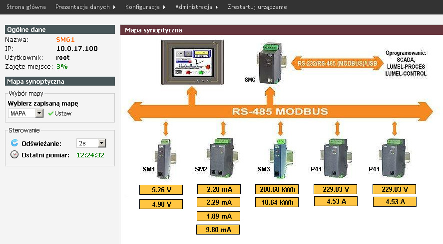443x244 pixels.
Task: Click the green checkmark next to Ustaw
Action: (50, 114)
